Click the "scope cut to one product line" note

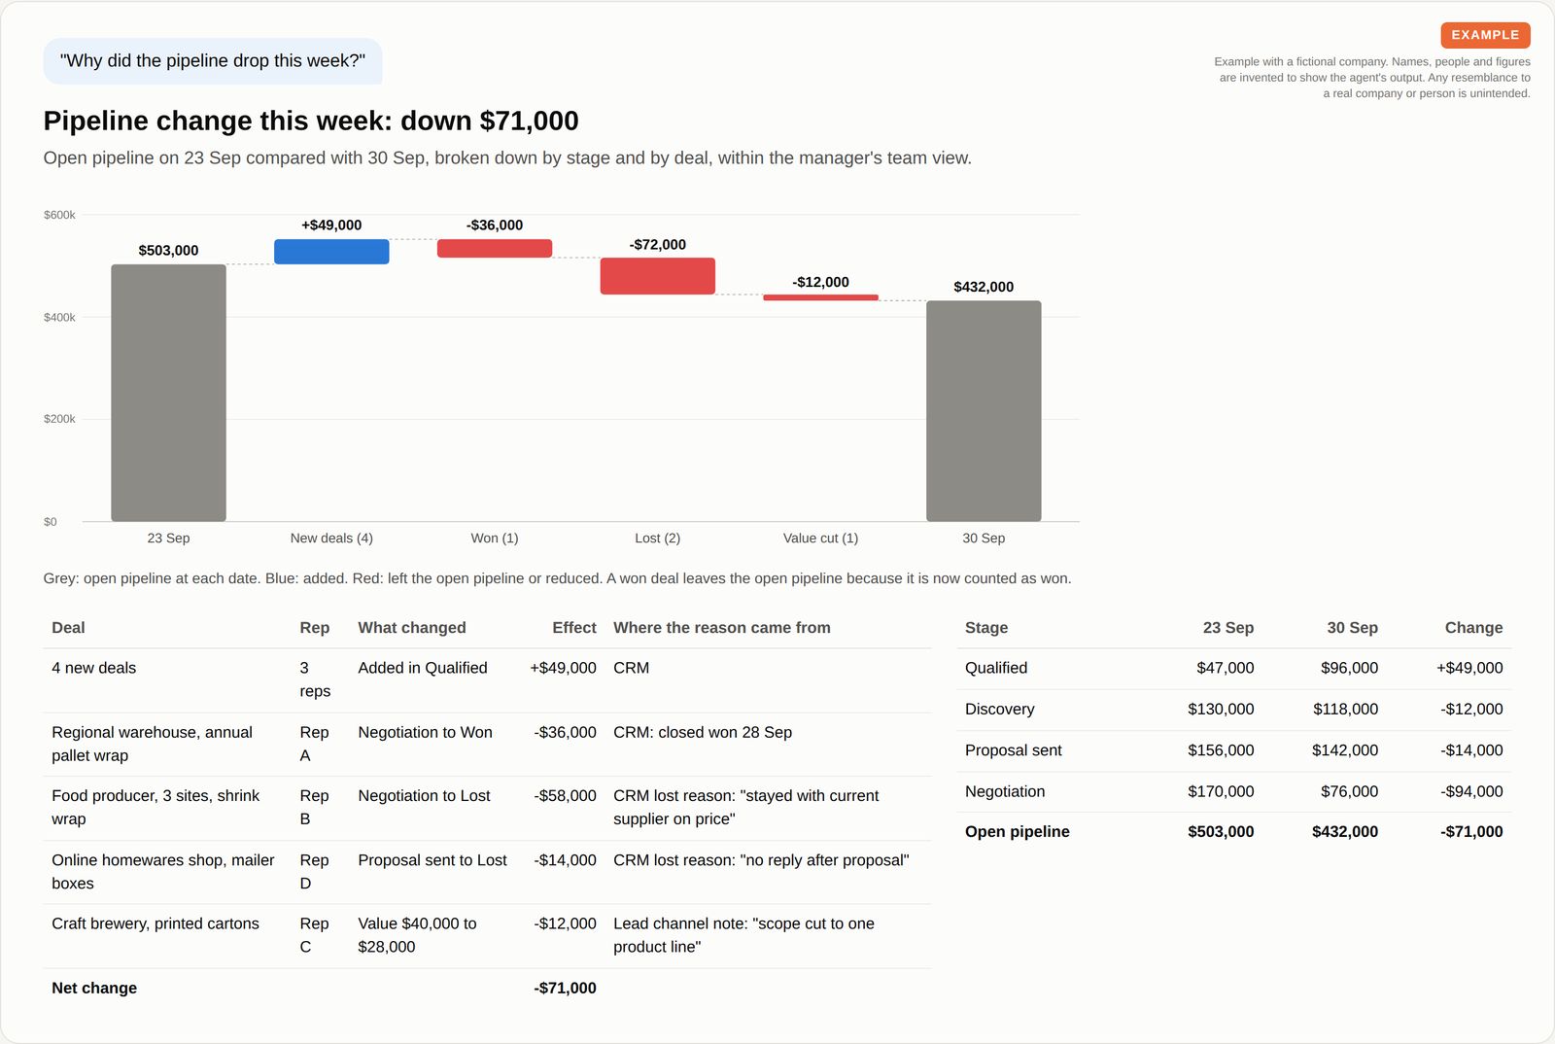point(743,935)
